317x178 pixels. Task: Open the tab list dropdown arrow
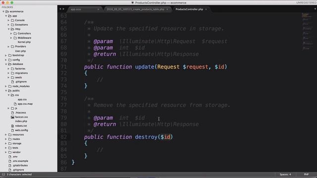(315, 9)
